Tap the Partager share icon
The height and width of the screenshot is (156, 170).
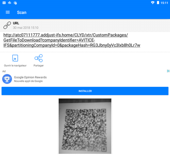tap(39, 58)
